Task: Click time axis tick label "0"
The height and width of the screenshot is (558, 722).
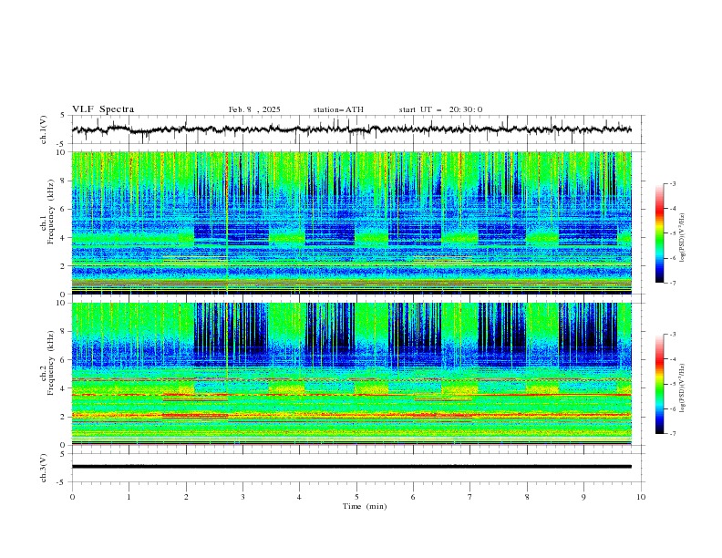Action: point(72,497)
